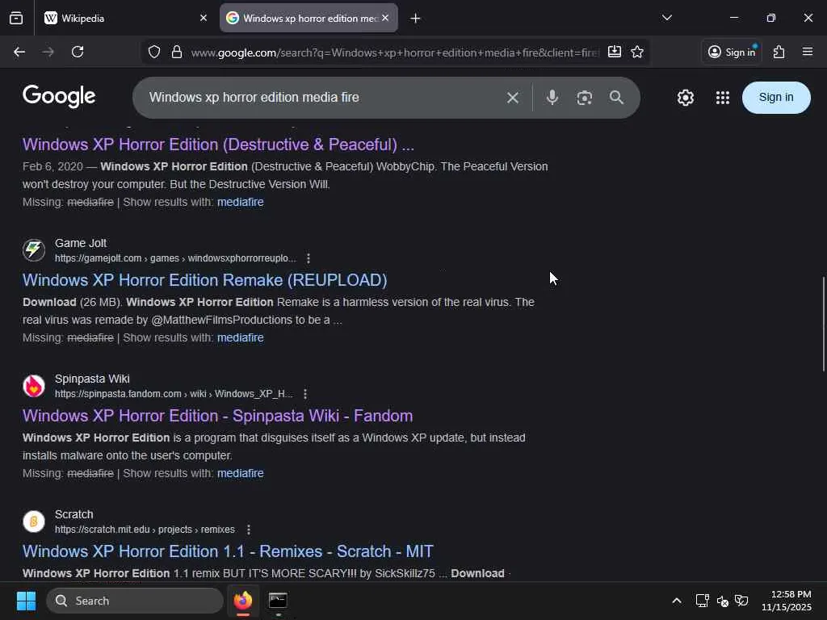827x620 pixels.
Task: Click the address bar install/download icon
Action: click(x=615, y=52)
